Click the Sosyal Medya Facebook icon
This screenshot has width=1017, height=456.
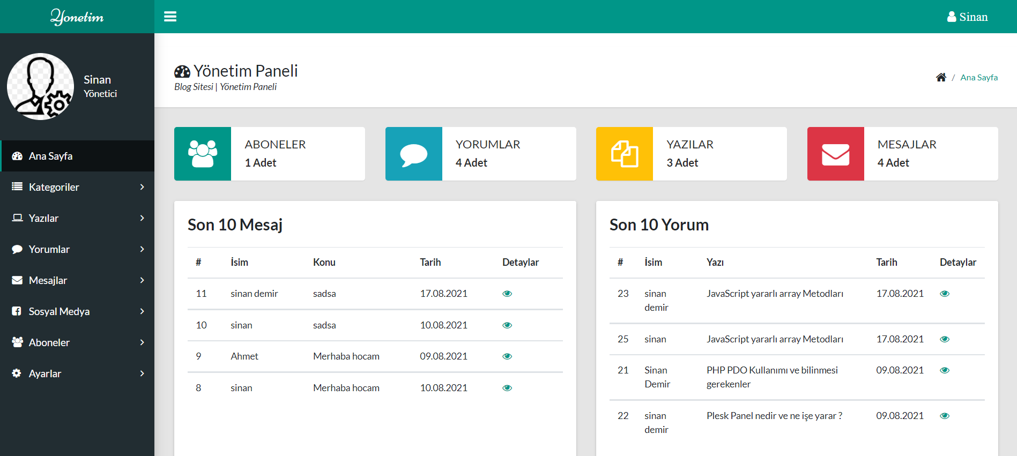point(17,311)
